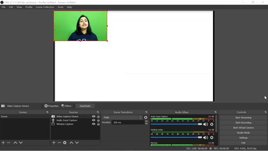
Task: Open Desktop Audio settings gear
Action: 211,138
